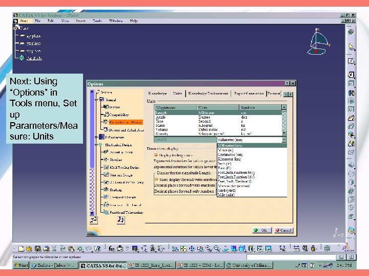Toggle Same display for read/write numbers checkbox
This screenshot has width=369, height=276.
pyautogui.click(x=156, y=179)
